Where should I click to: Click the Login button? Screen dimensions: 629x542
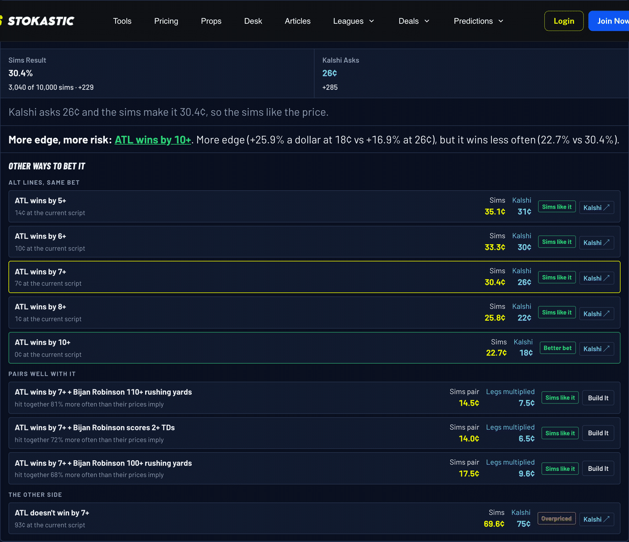564,21
